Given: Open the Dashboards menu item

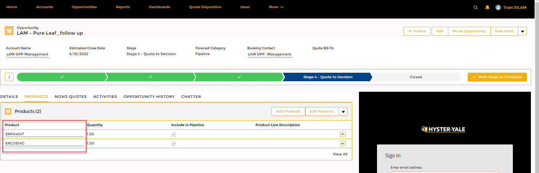Looking at the screenshot, I should tap(159, 7).
